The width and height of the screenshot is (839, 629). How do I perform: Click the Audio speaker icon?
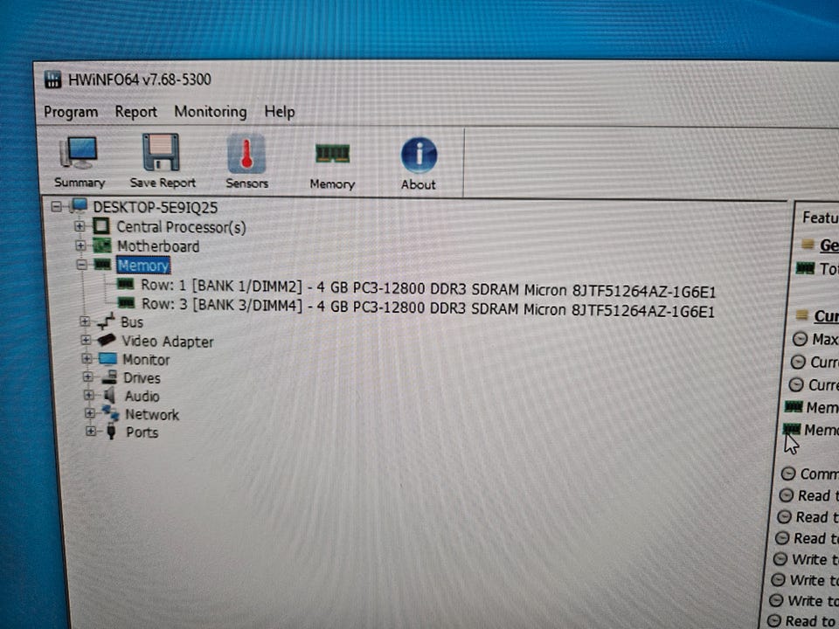point(110,396)
